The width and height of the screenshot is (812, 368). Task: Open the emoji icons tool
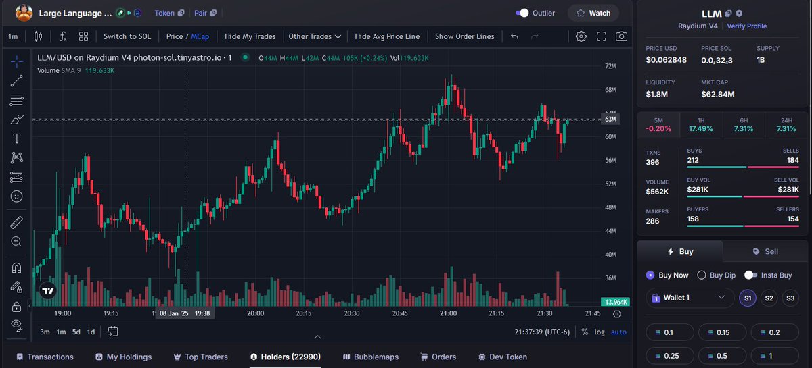point(17,196)
